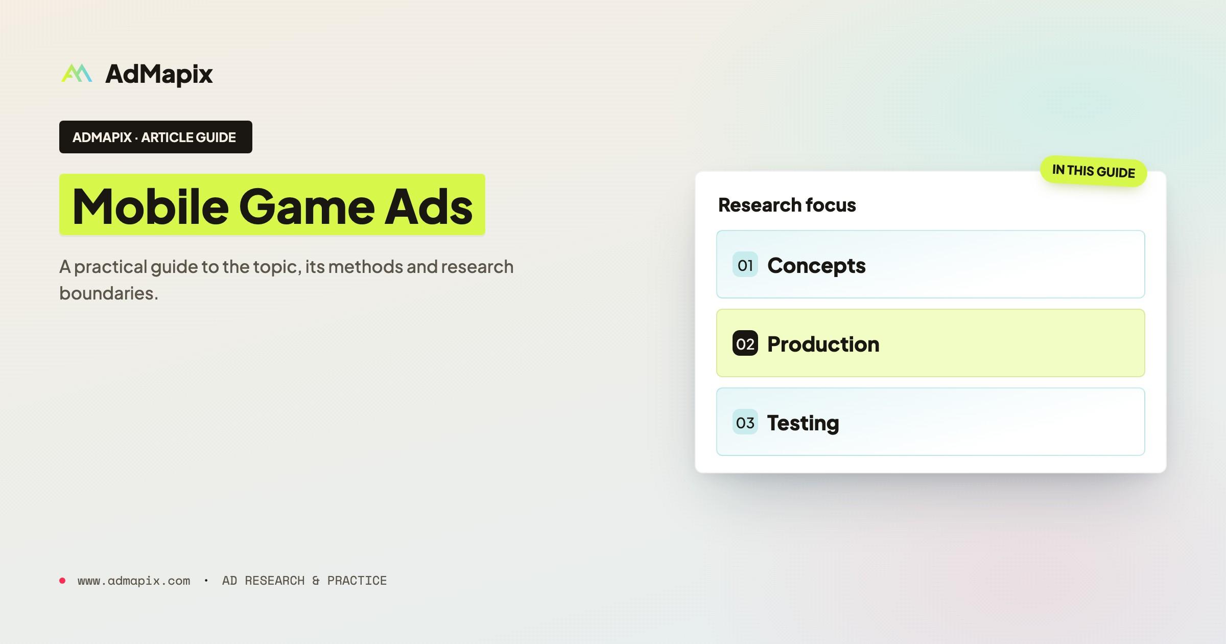The height and width of the screenshot is (644, 1226).
Task: Click the 03 number badge
Action: 745,422
